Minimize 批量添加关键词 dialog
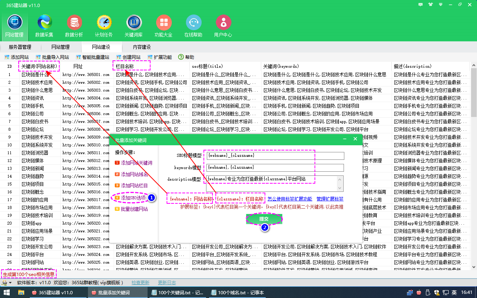The height and width of the screenshot is (298, 477). click(x=345, y=139)
